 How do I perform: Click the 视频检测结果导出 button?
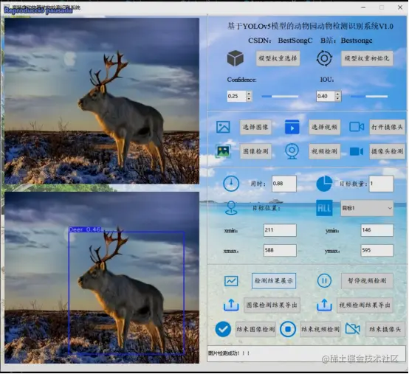(365, 305)
